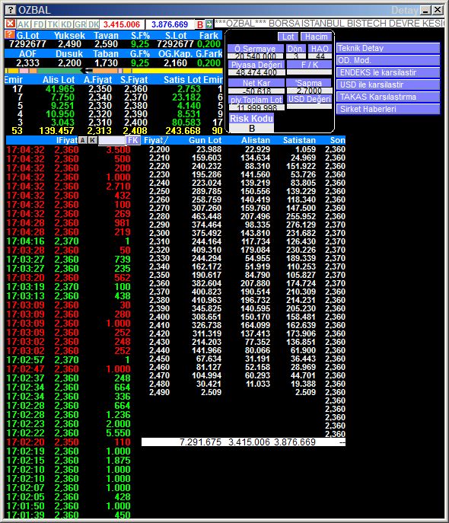Click the Risk Kodu value B

(252, 129)
